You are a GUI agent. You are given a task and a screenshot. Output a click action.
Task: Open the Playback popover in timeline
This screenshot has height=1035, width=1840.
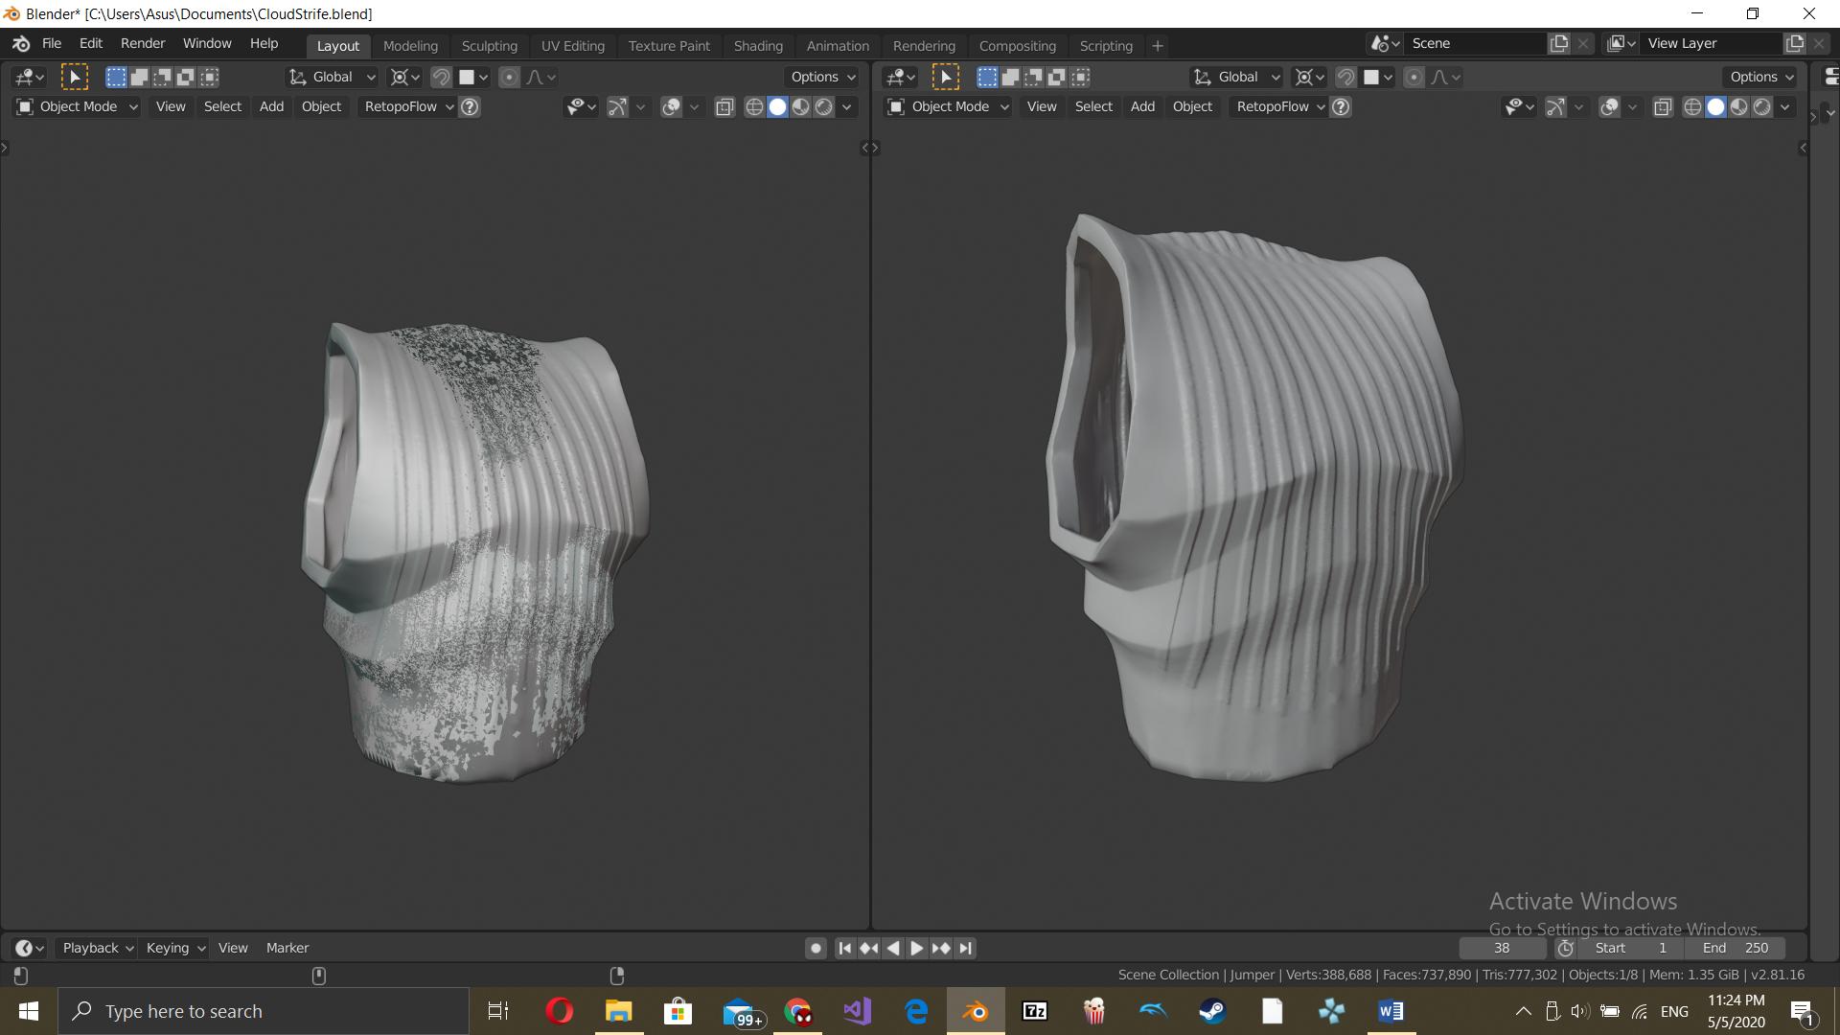(97, 948)
